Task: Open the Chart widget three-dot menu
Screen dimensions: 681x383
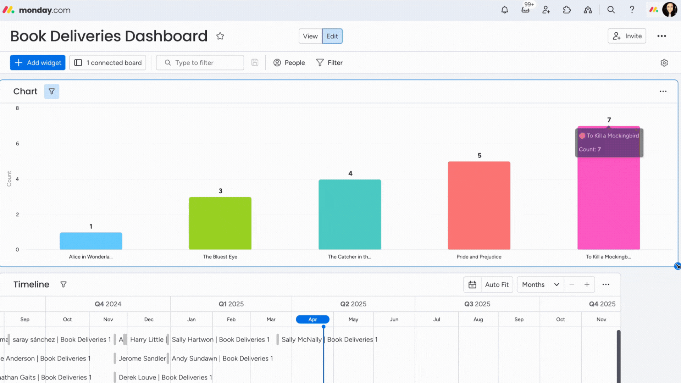Action: click(x=663, y=91)
